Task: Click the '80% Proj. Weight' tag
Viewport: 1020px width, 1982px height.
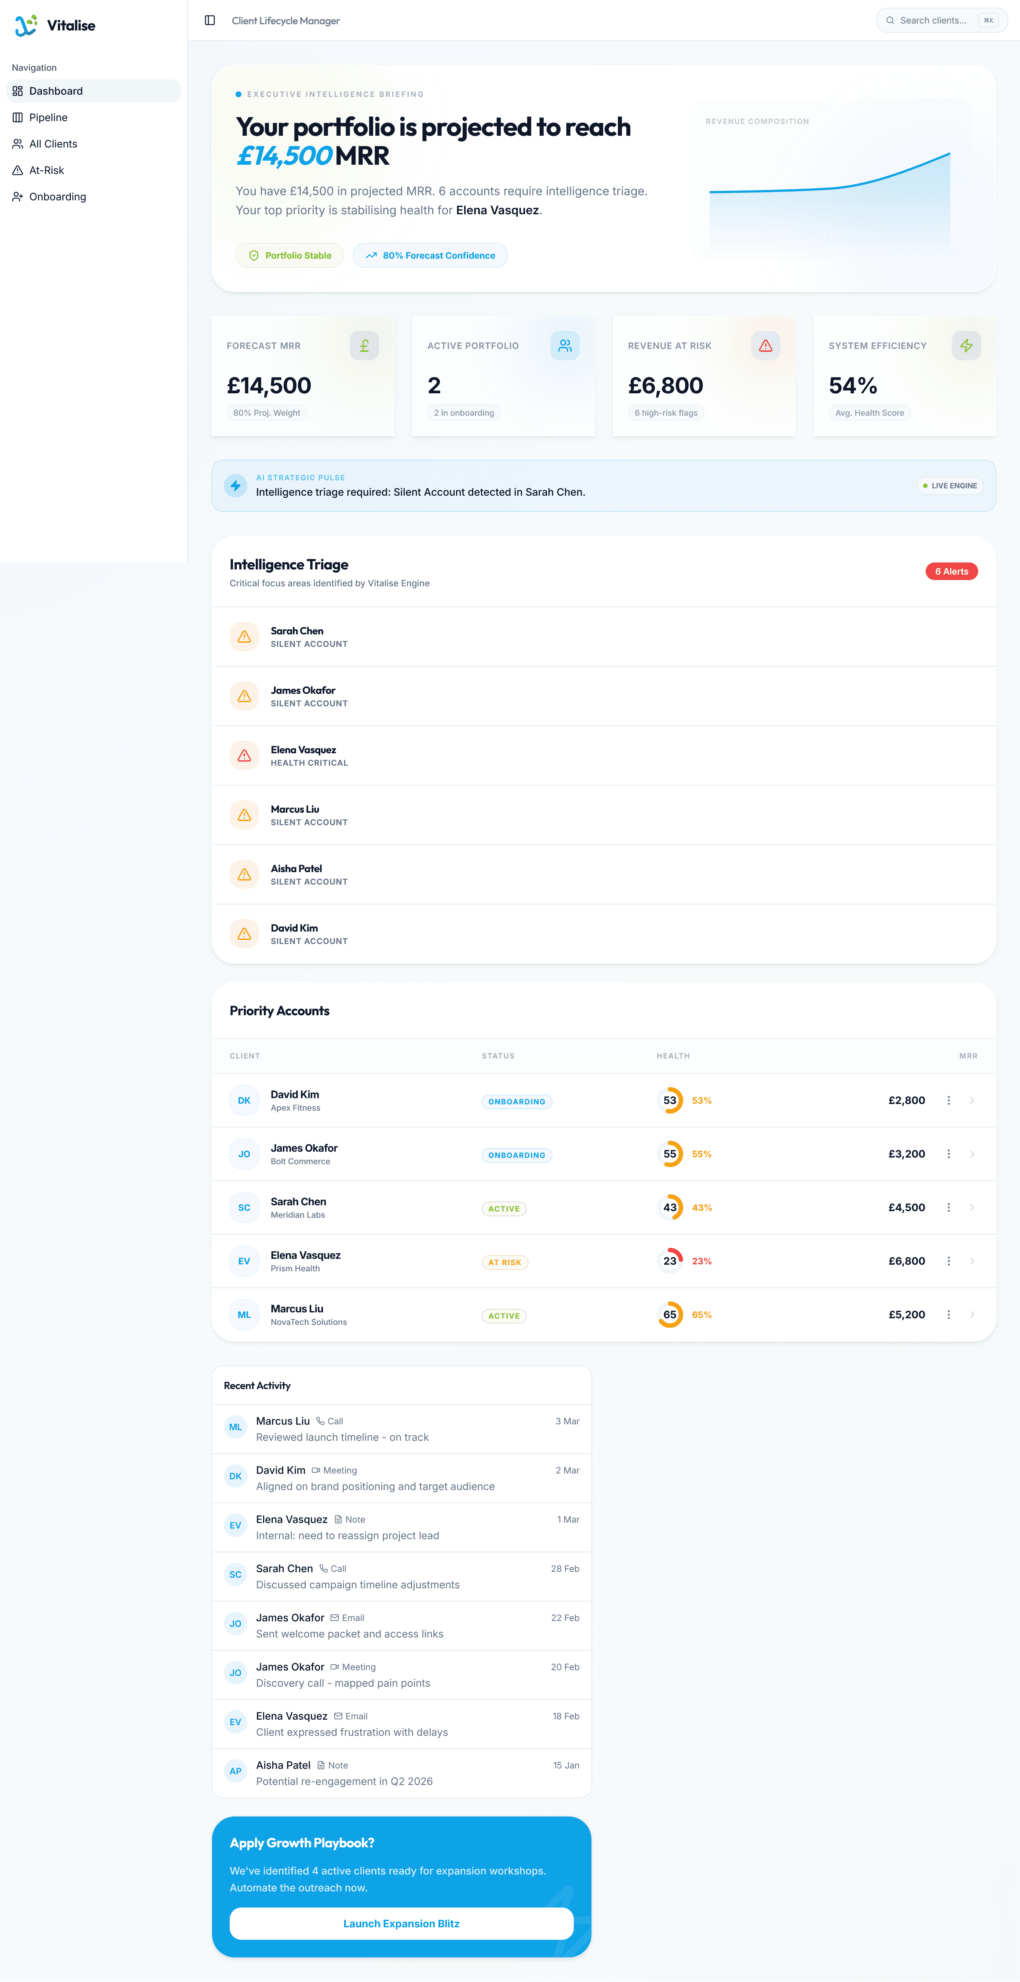Action: click(x=267, y=413)
